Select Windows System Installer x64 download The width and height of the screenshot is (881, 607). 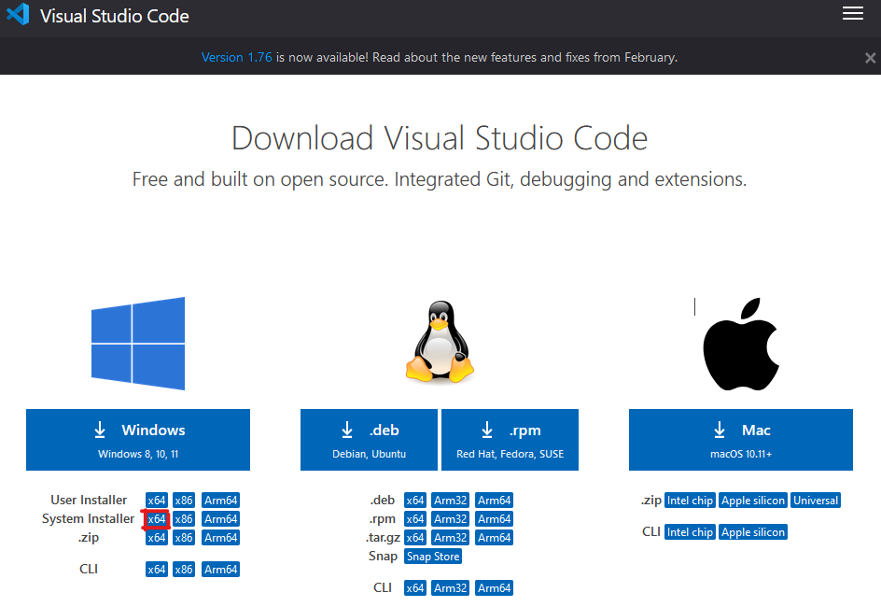pyautogui.click(x=157, y=519)
